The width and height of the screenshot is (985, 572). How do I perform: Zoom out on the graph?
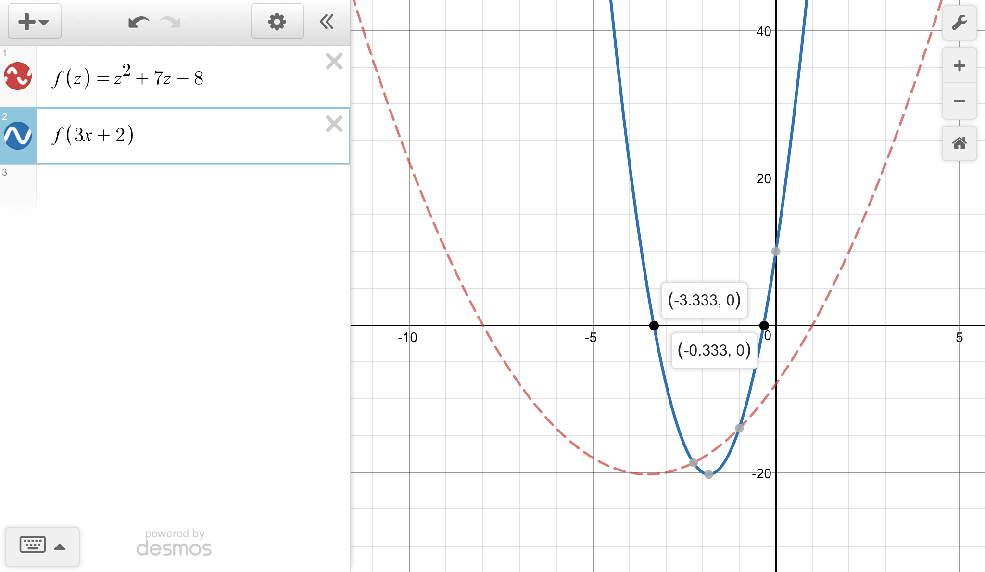coord(959,101)
